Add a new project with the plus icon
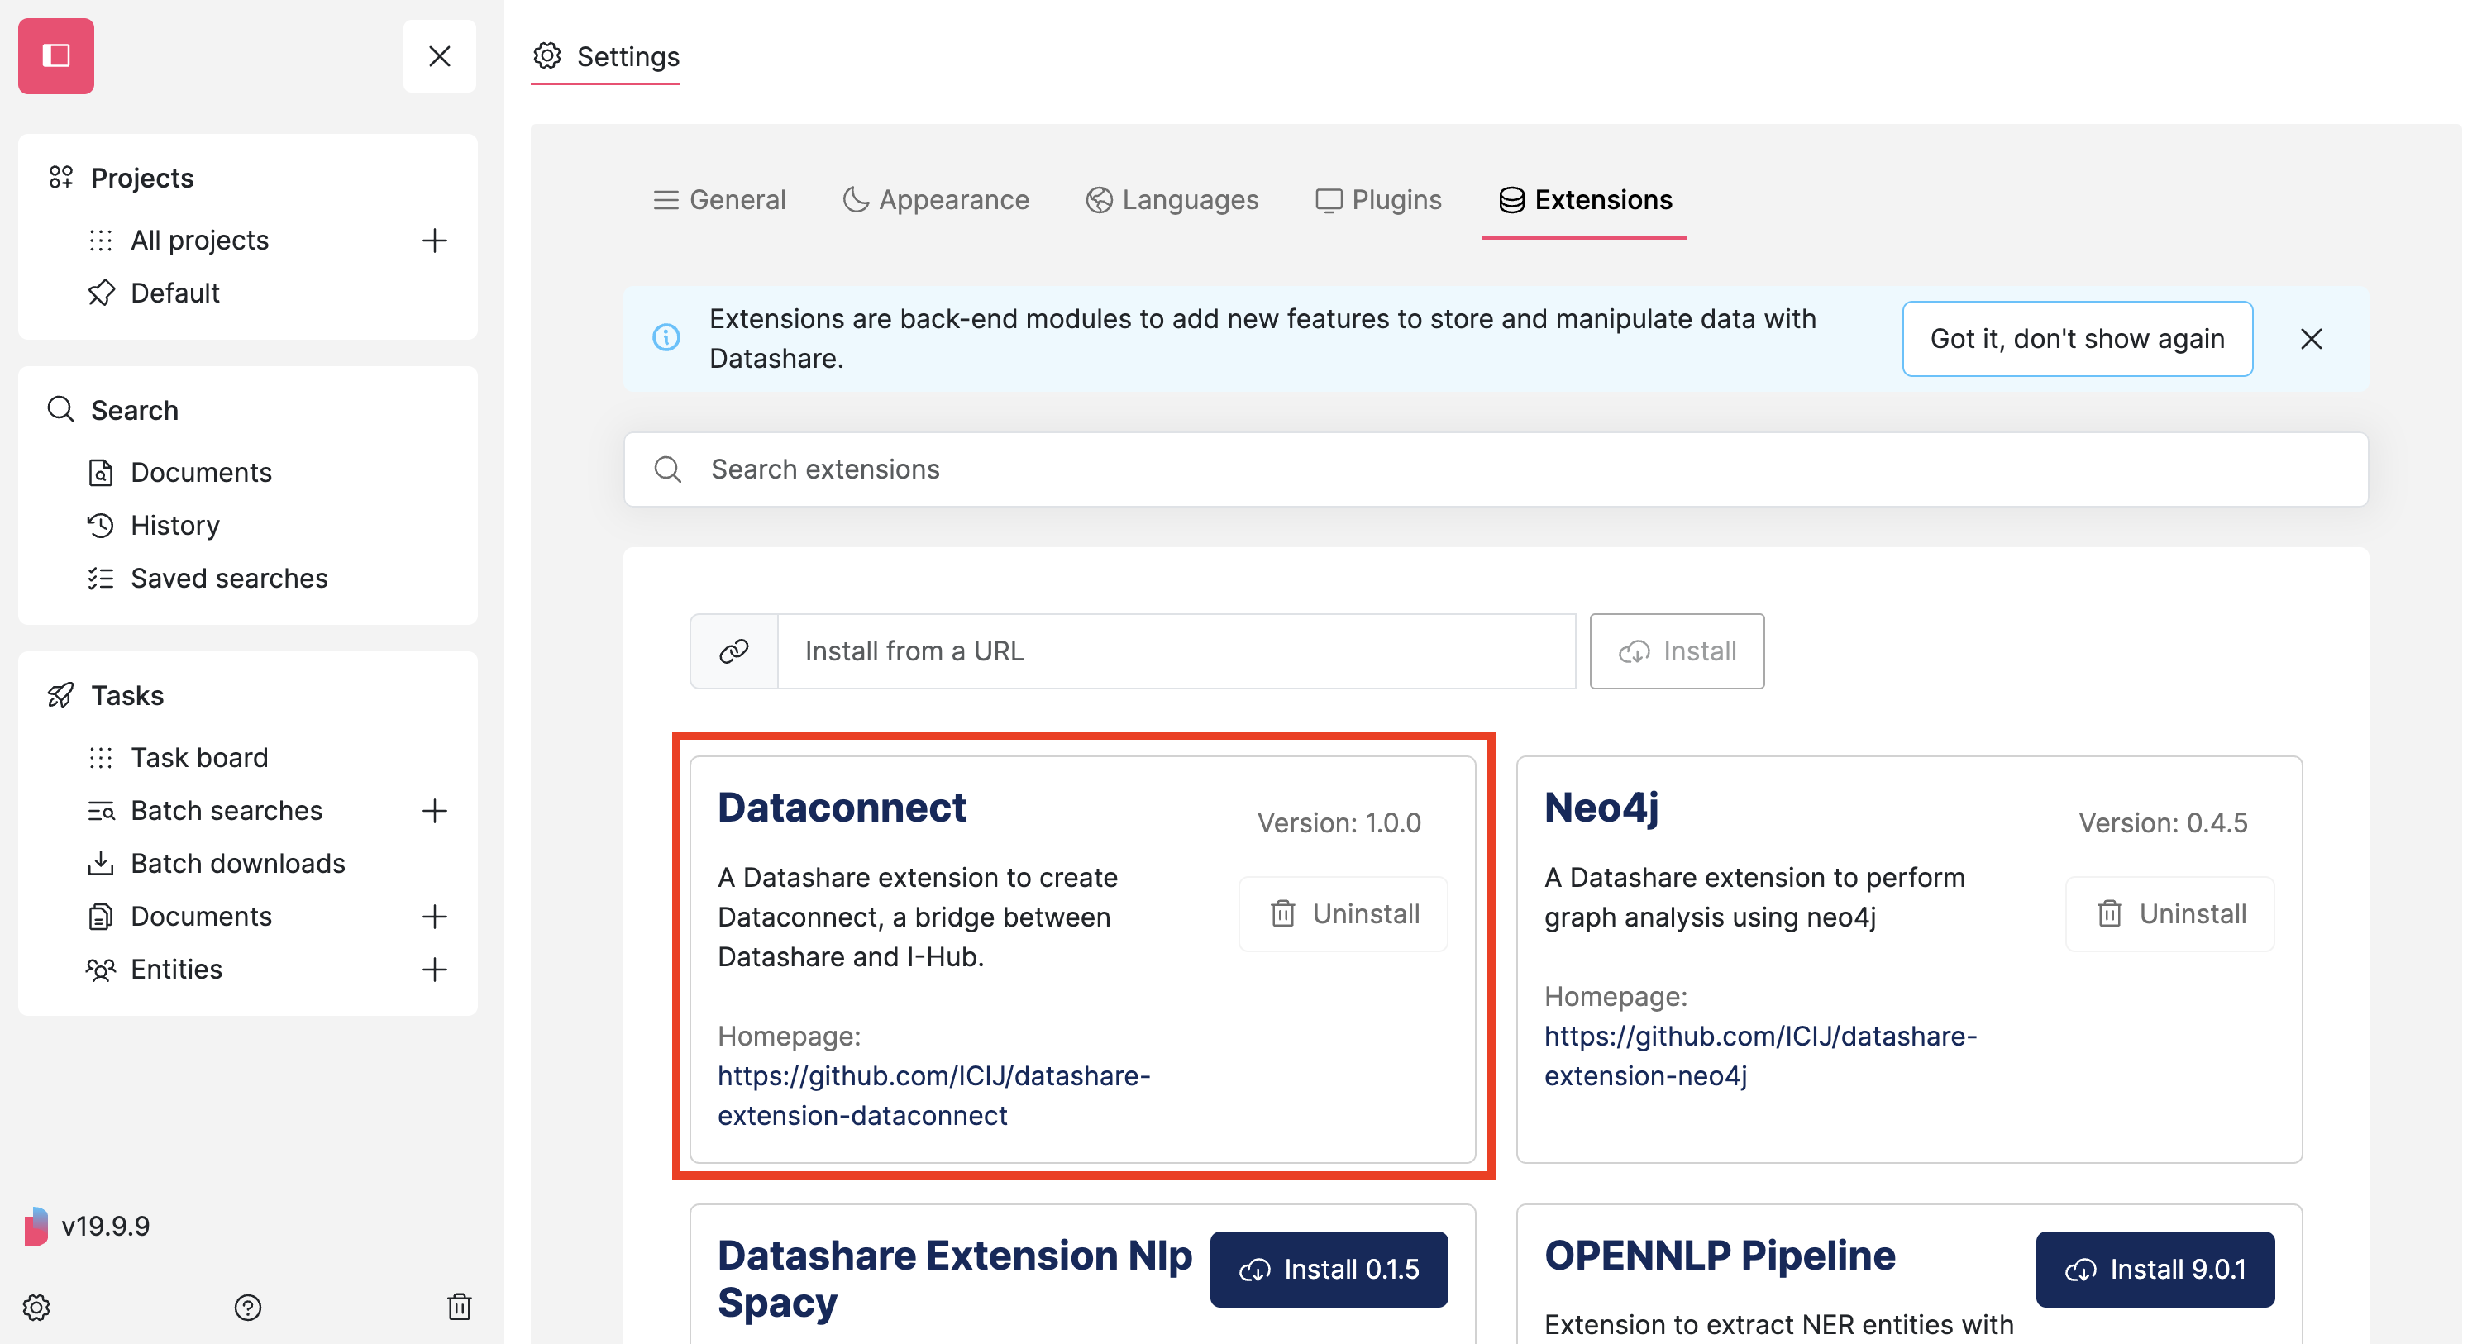The width and height of the screenshot is (2477, 1344). point(435,241)
